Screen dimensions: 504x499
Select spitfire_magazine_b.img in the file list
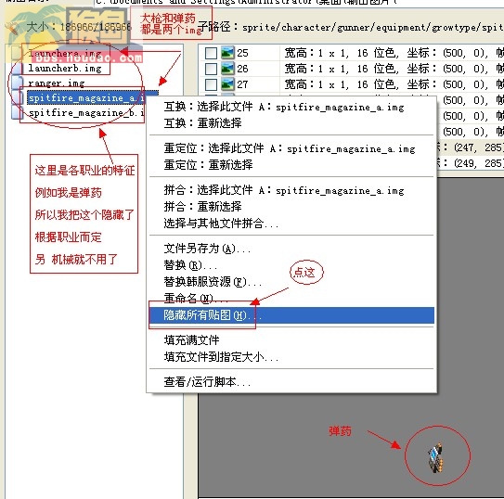86,113
